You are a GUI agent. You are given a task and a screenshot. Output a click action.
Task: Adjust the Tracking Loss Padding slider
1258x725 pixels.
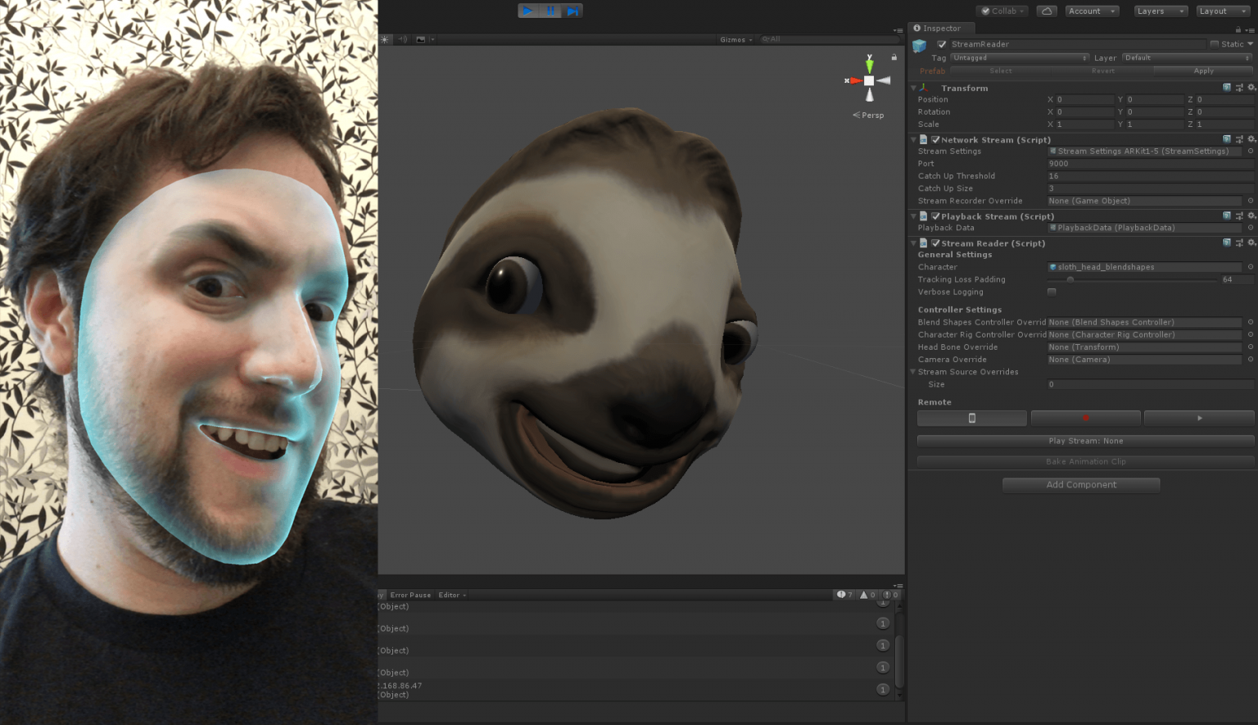1070,279
